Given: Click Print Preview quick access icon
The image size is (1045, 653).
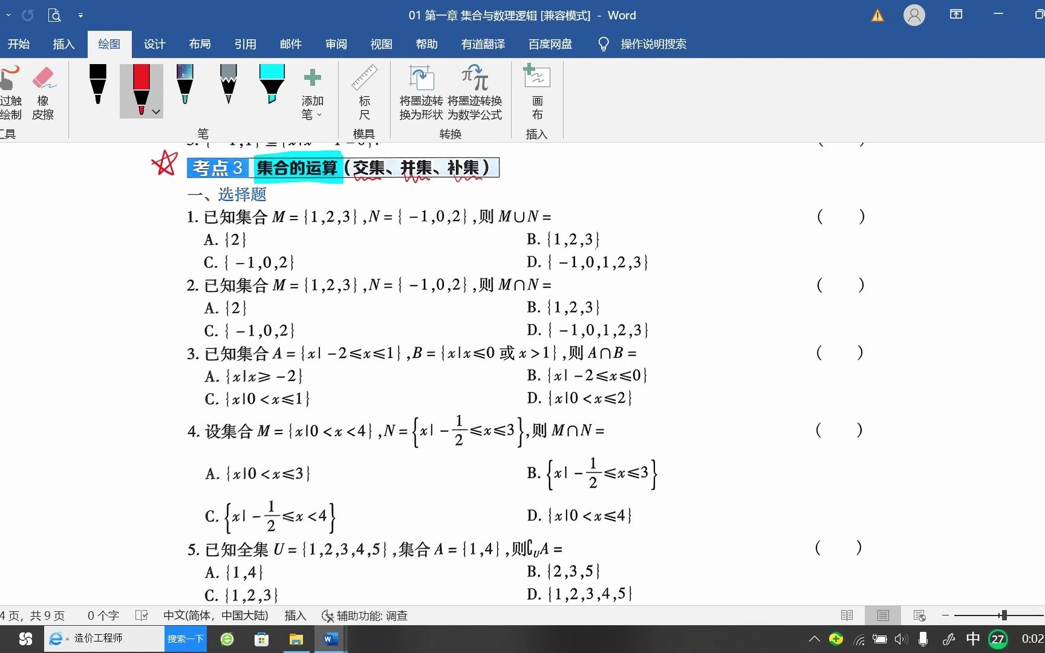Looking at the screenshot, I should coord(54,15).
